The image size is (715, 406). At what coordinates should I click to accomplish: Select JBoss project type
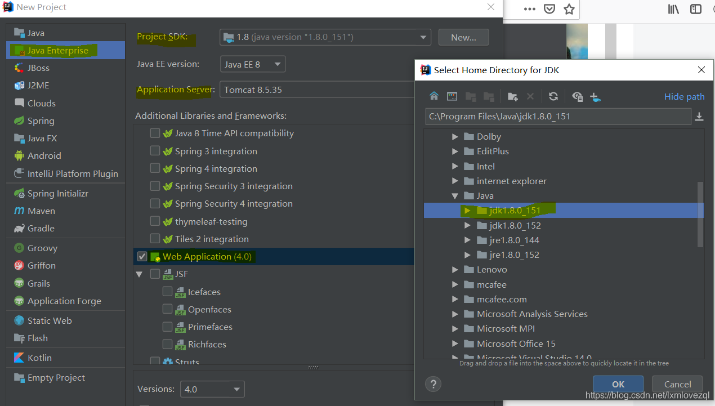click(x=66, y=68)
